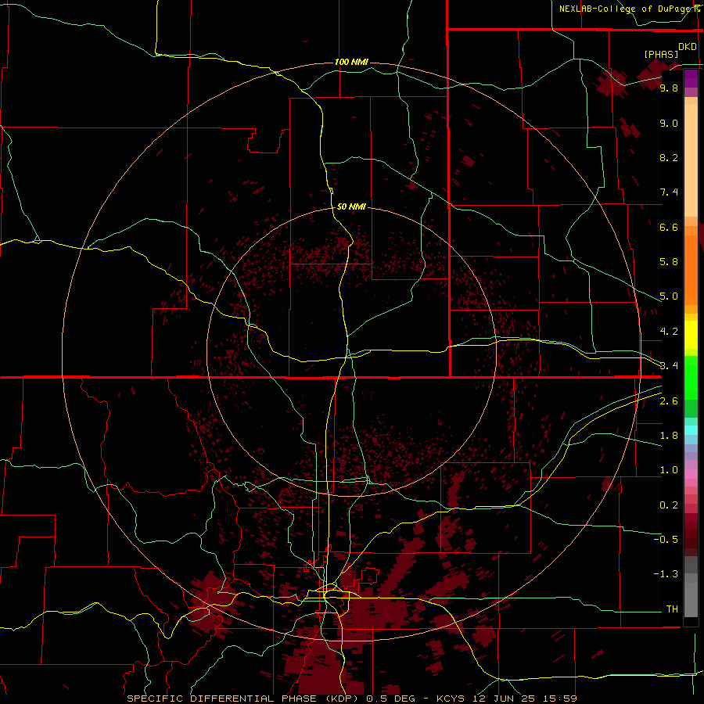This screenshot has height=704, width=704.
Task: Click the 6.6 scale value
Action: pyautogui.click(x=669, y=227)
